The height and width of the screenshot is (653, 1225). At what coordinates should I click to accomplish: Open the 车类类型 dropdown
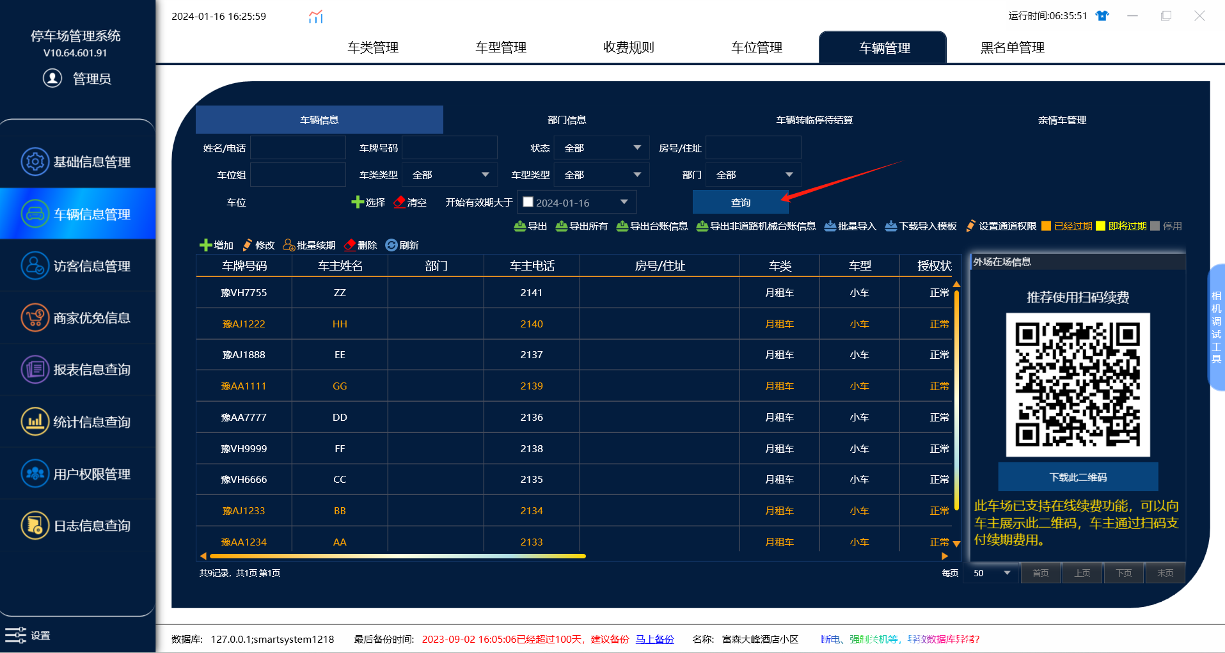(x=450, y=175)
